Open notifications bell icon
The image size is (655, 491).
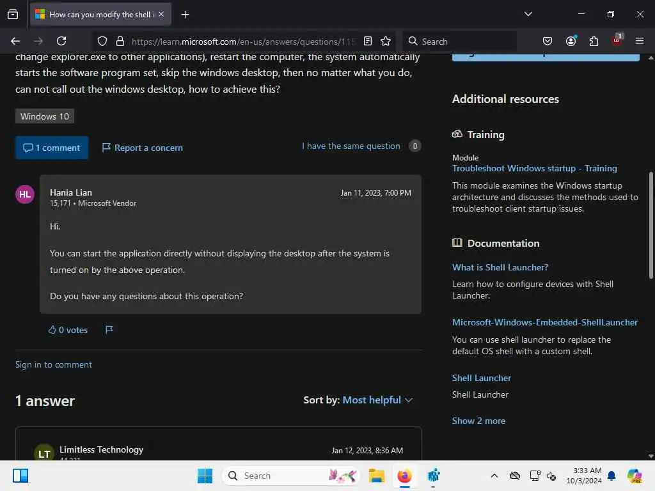coord(612,476)
